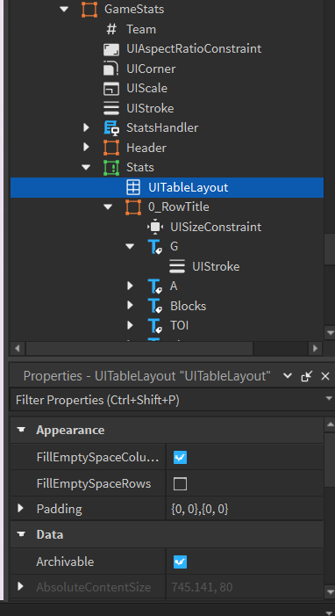Click UIStroke icon under UIScale

pos(111,108)
